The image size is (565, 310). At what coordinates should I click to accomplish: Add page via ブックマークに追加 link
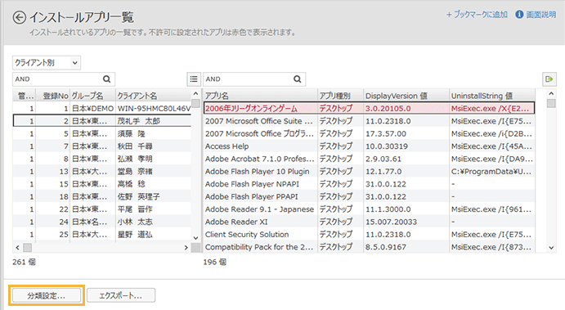click(477, 15)
